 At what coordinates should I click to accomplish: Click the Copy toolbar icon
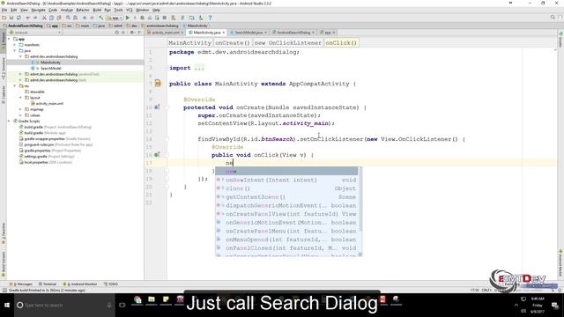[x=51, y=18]
